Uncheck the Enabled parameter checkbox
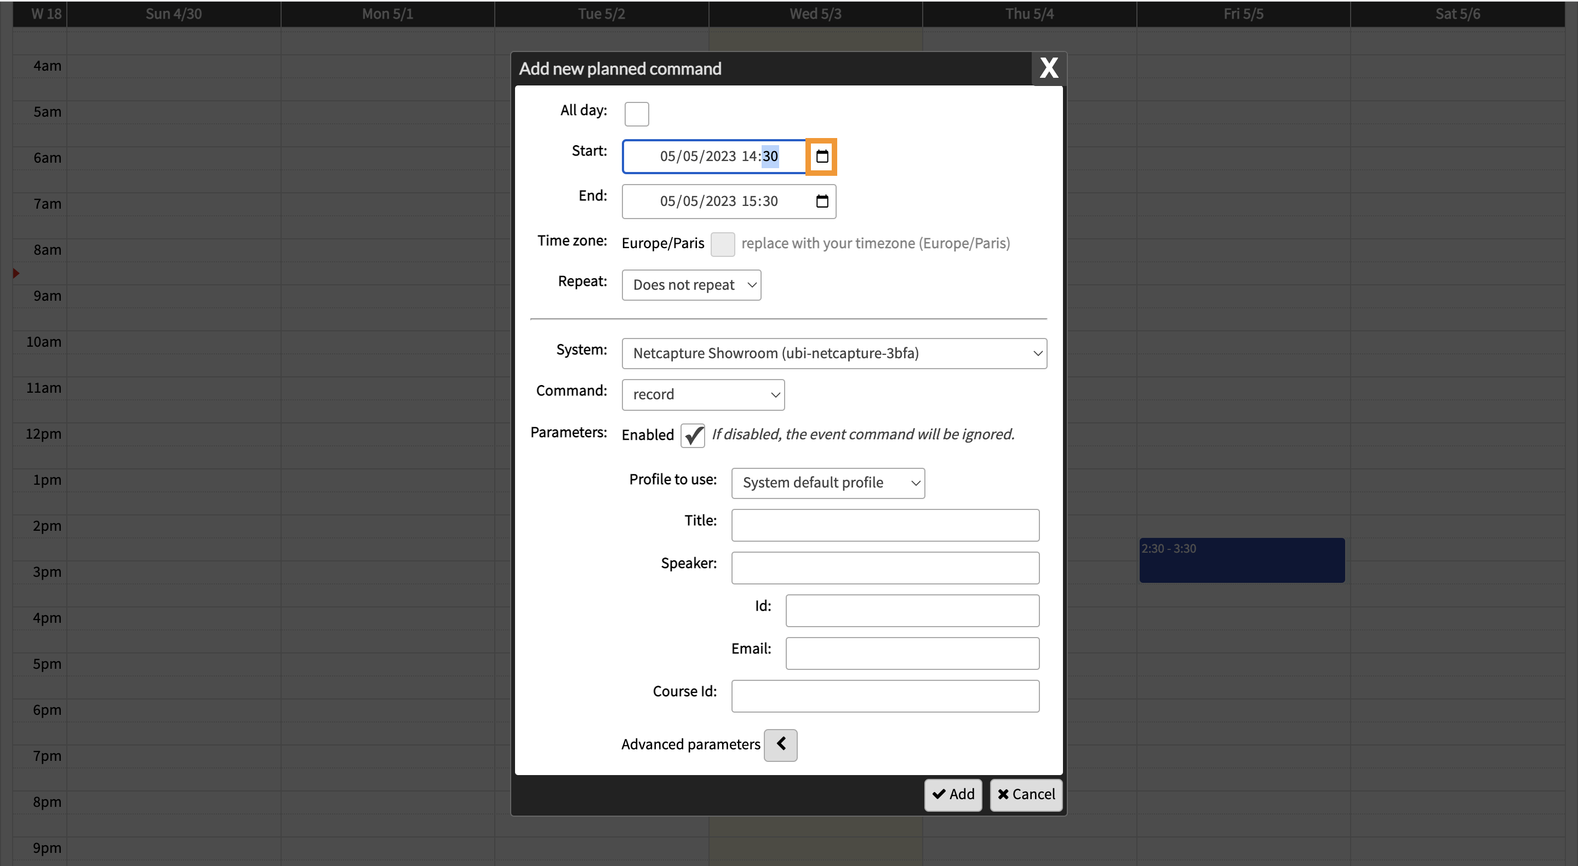Viewport: 1578px width, 866px height. pyautogui.click(x=693, y=435)
